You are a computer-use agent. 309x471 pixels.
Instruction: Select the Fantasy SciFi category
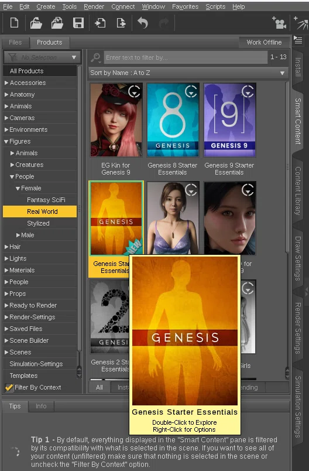pyautogui.click(x=40, y=200)
